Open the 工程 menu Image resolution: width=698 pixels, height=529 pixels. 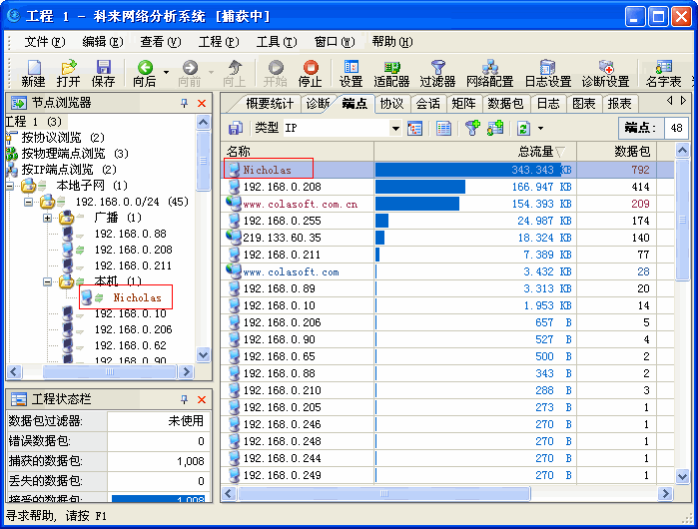tap(218, 42)
